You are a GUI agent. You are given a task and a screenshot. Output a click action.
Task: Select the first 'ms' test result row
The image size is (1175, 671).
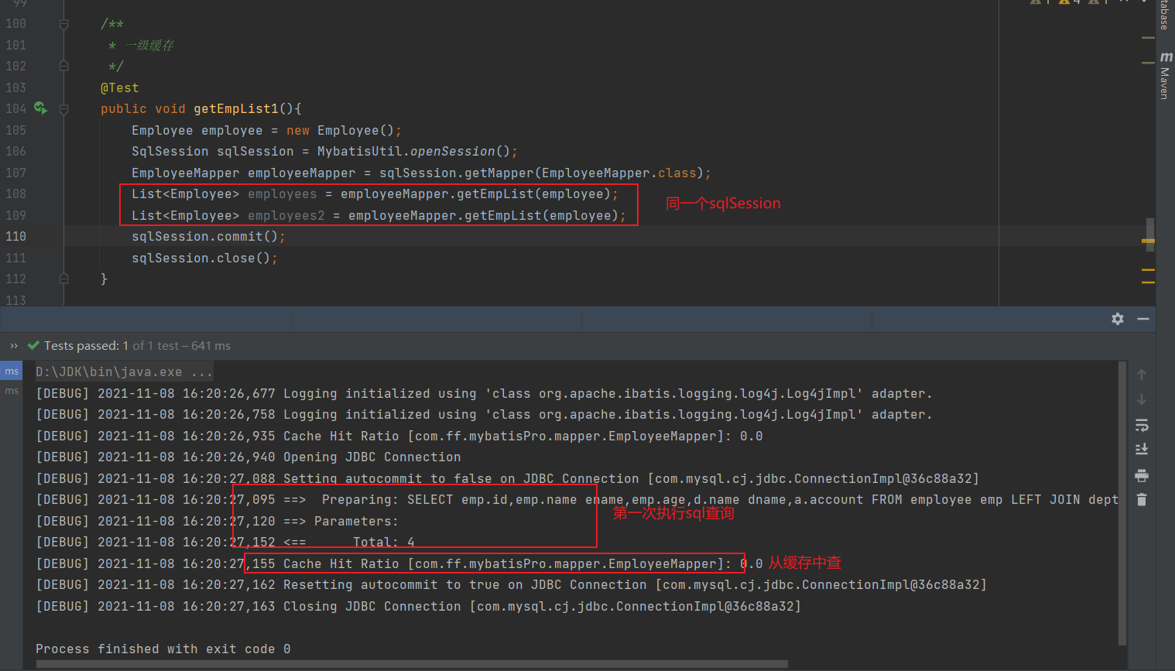[x=12, y=371]
